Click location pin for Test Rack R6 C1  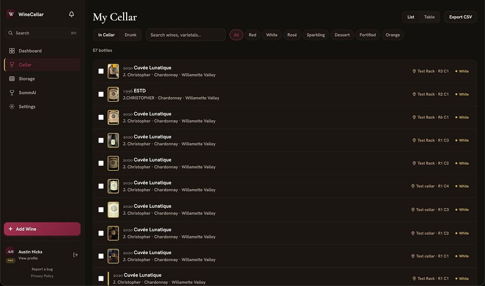[414, 117]
